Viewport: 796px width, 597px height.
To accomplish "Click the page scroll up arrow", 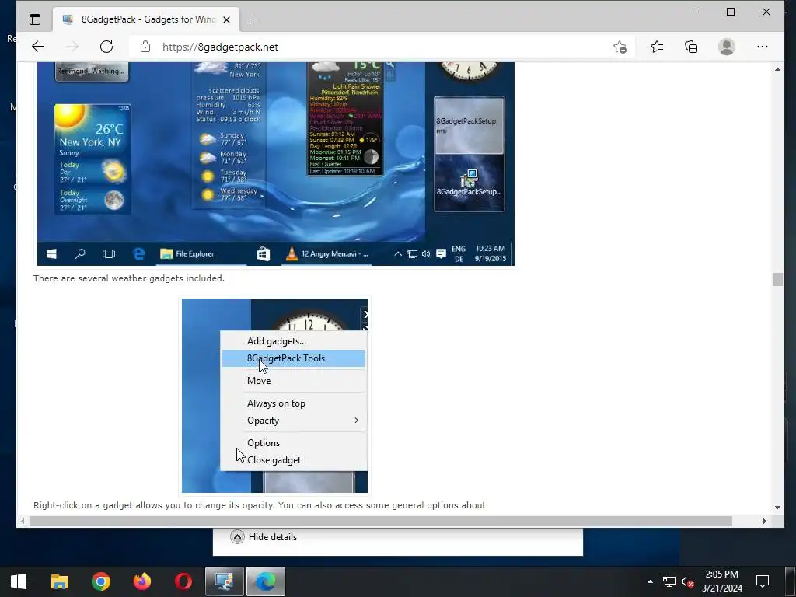I will click(x=777, y=69).
